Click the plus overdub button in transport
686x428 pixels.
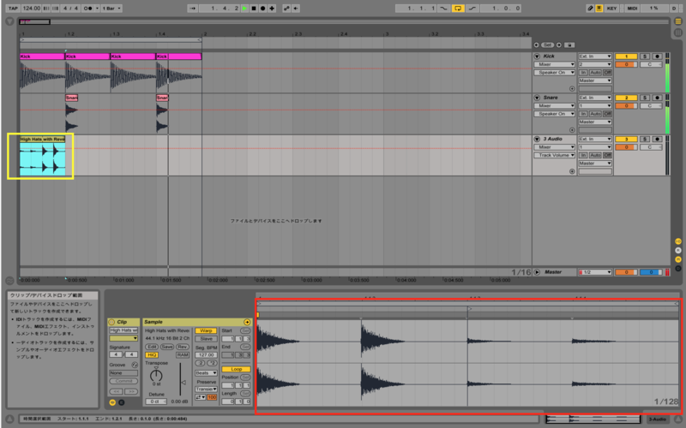click(272, 9)
